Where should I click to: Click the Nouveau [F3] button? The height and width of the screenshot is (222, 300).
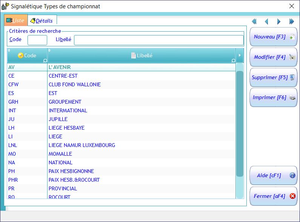pyautogui.click(x=274, y=37)
